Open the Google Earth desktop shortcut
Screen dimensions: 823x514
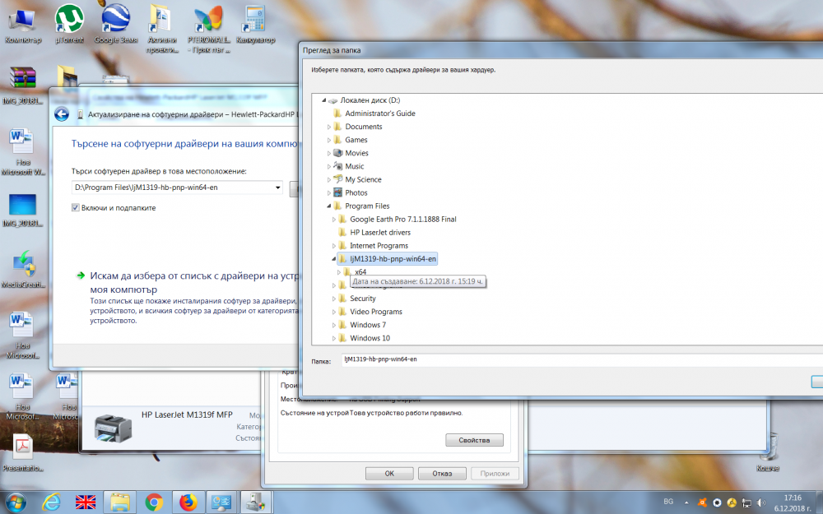[115, 25]
